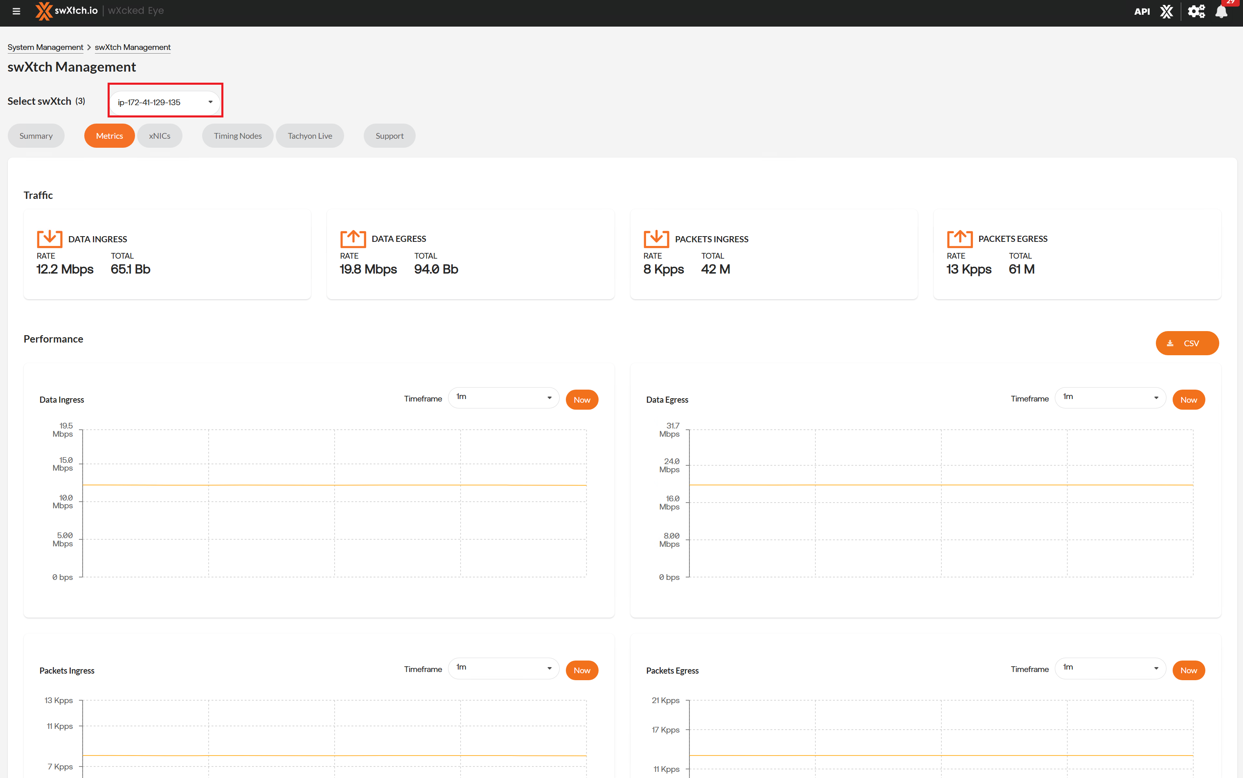This screenshot has width=1243, height=778.
Task: Open the hamburger navigation menu
Action: pyautogui.click(x=16, y=11)
